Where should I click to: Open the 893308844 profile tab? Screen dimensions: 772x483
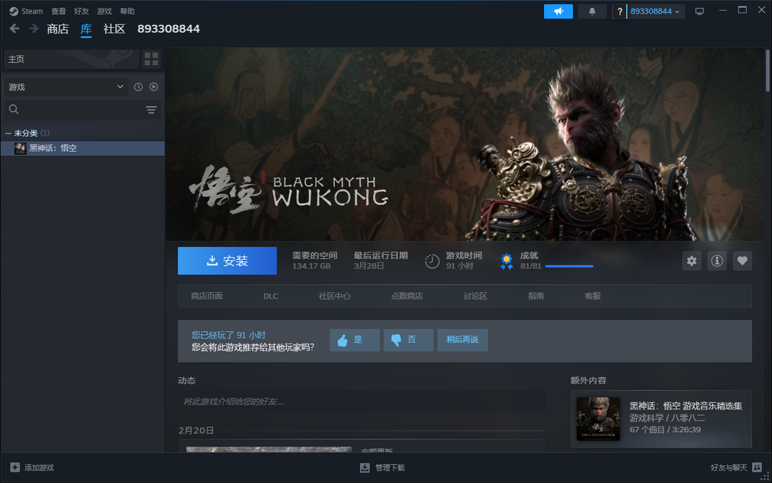[169, 29]
